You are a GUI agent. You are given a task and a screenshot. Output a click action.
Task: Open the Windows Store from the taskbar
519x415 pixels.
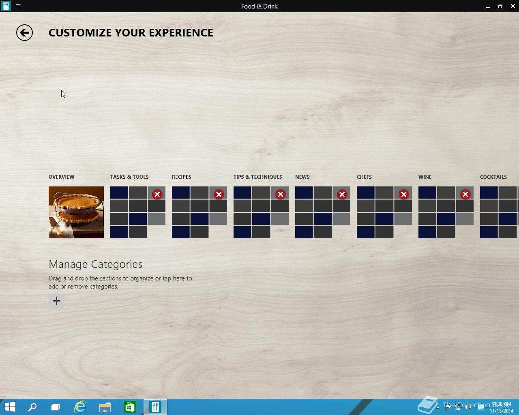(x=130, y=407)
